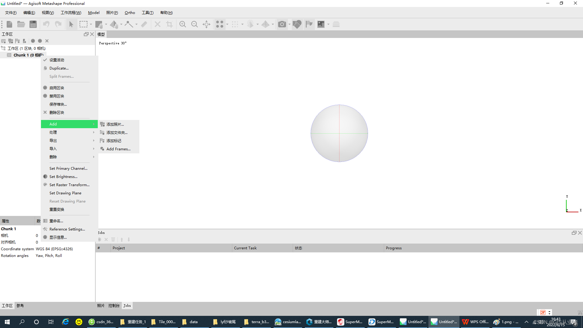Click the crop selection icon

169,24
